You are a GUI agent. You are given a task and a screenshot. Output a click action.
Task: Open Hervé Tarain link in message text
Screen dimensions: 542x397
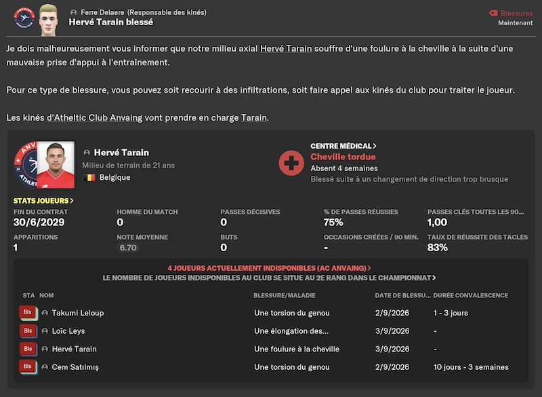286,48
